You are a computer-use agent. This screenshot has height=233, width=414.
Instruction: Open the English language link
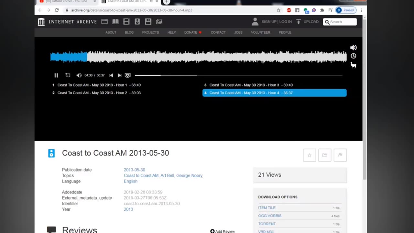(131, 181)
